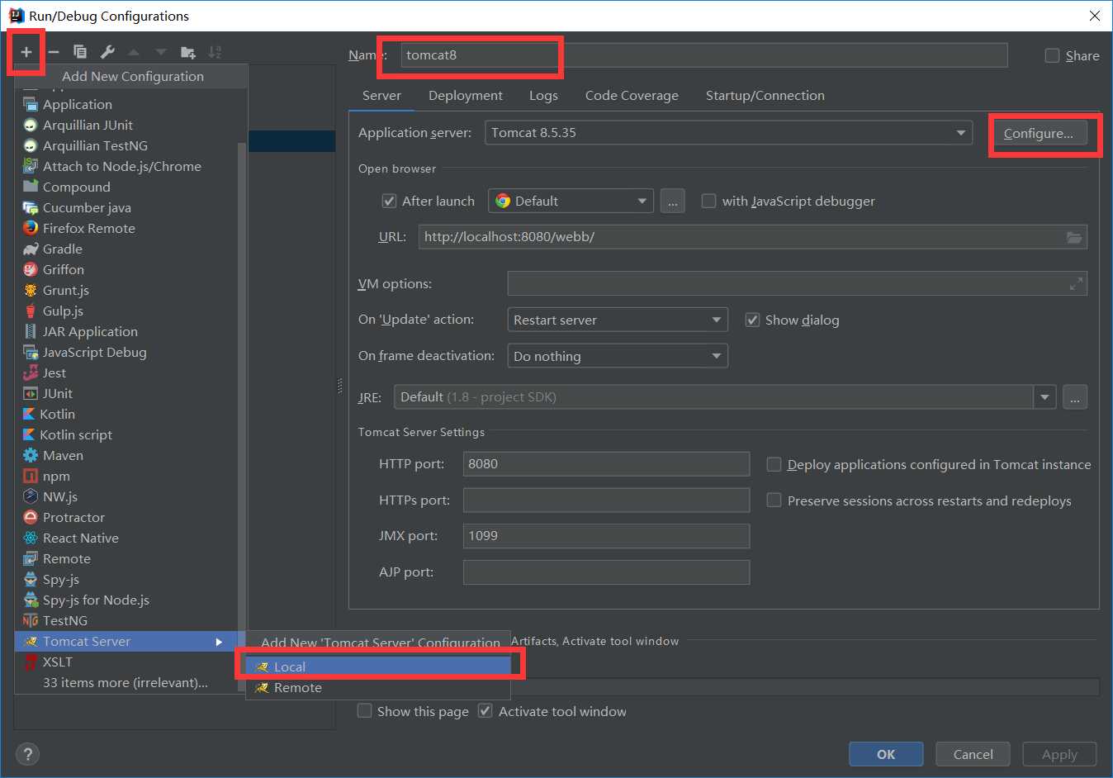This screenshot has width=1113, height=778.
Task: Click the folder browse icon in URL field
Action: [x=1074, y=237]
